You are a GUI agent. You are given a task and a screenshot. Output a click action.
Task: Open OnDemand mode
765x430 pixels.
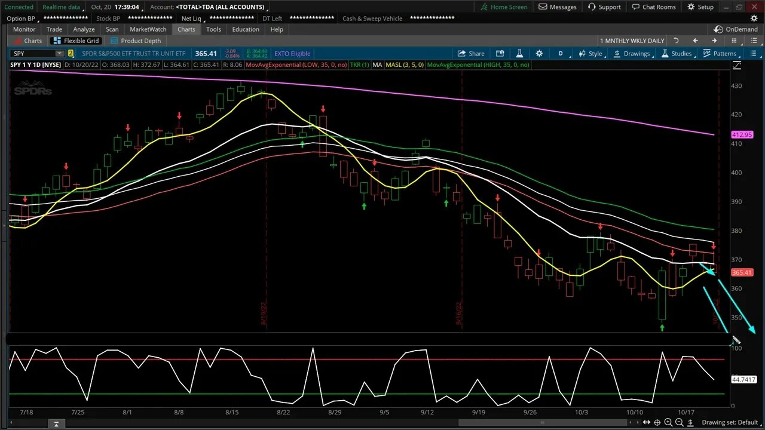736,29
